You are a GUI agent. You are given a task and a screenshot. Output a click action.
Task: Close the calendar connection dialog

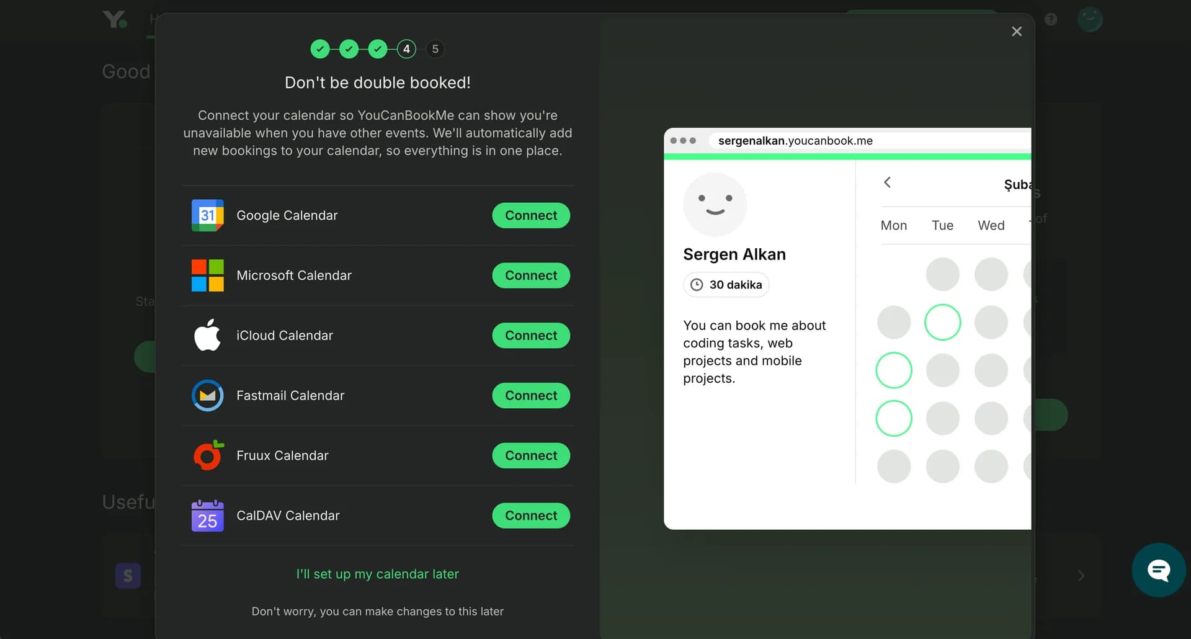[1017, 31]
